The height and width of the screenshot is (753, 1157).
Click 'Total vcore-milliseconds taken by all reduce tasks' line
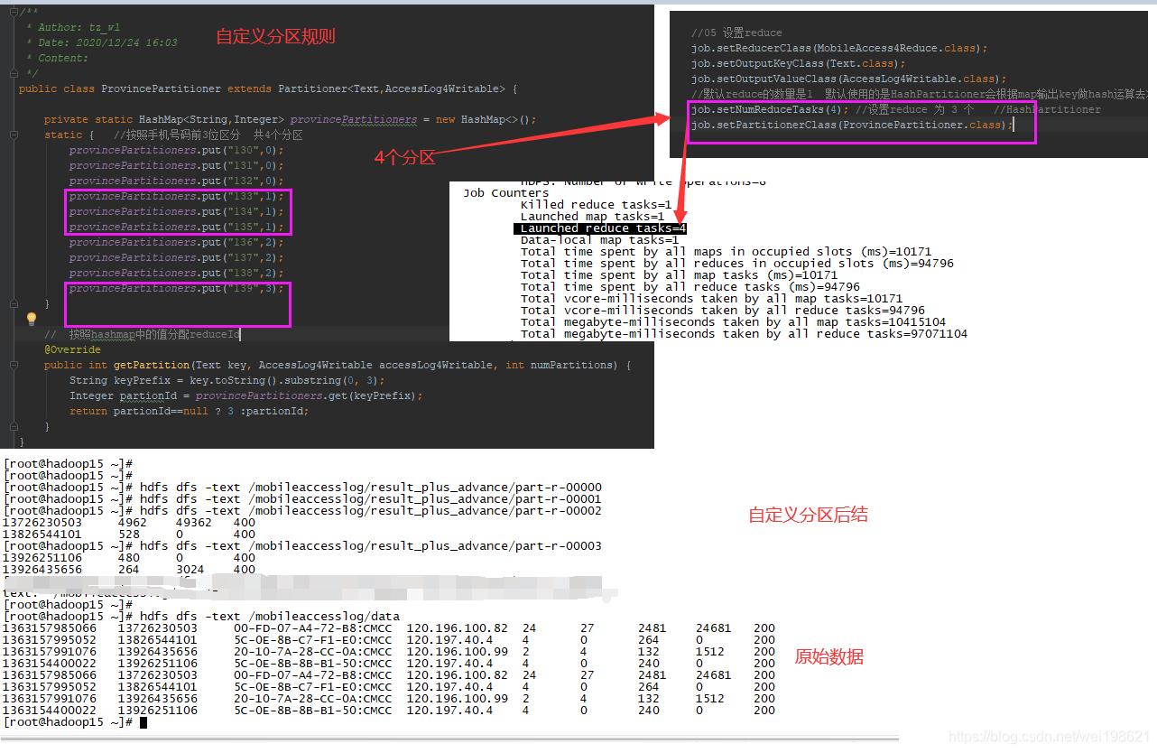click(x=722, y=311)
